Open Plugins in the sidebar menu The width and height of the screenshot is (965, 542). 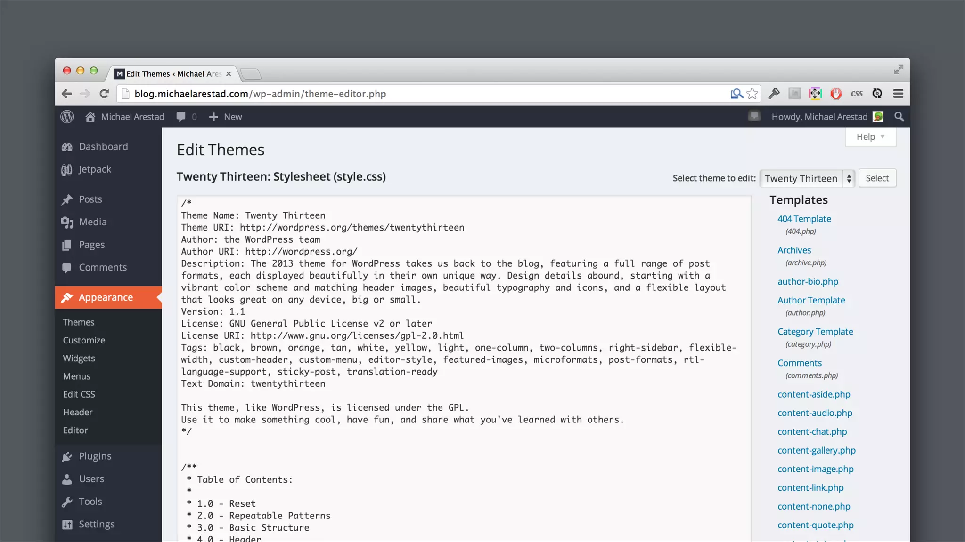tap(95, 456)
